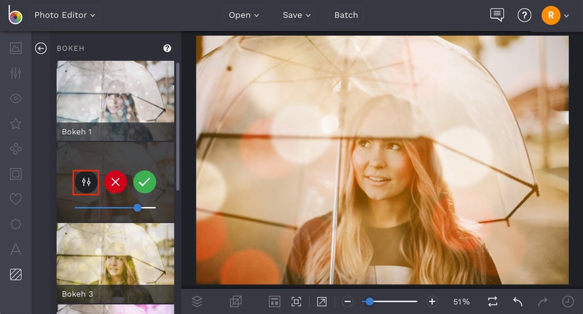
Task: Open the Artsy sidebar icon
Action: (x=15, y=149)
